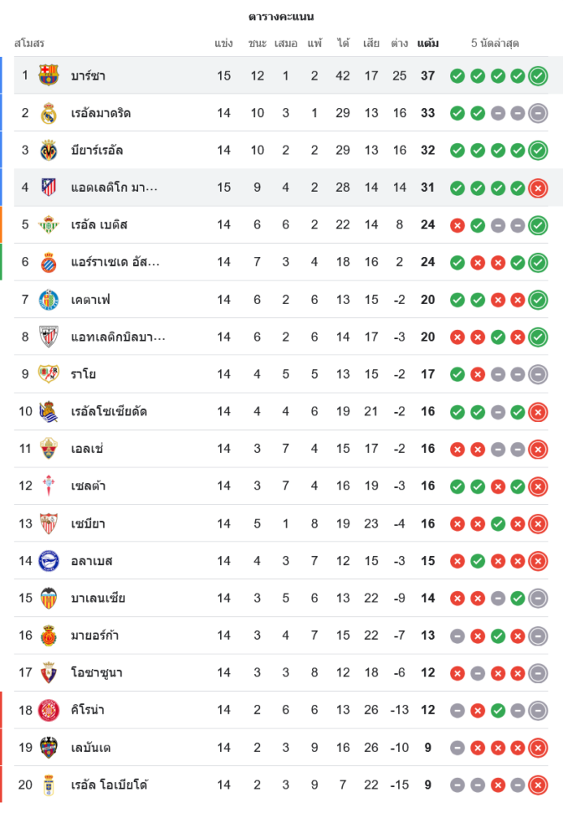The width and height of the screenshot is (563, 813).
Task: Click the Getafe blue crest icon
Action: point(49,300)
